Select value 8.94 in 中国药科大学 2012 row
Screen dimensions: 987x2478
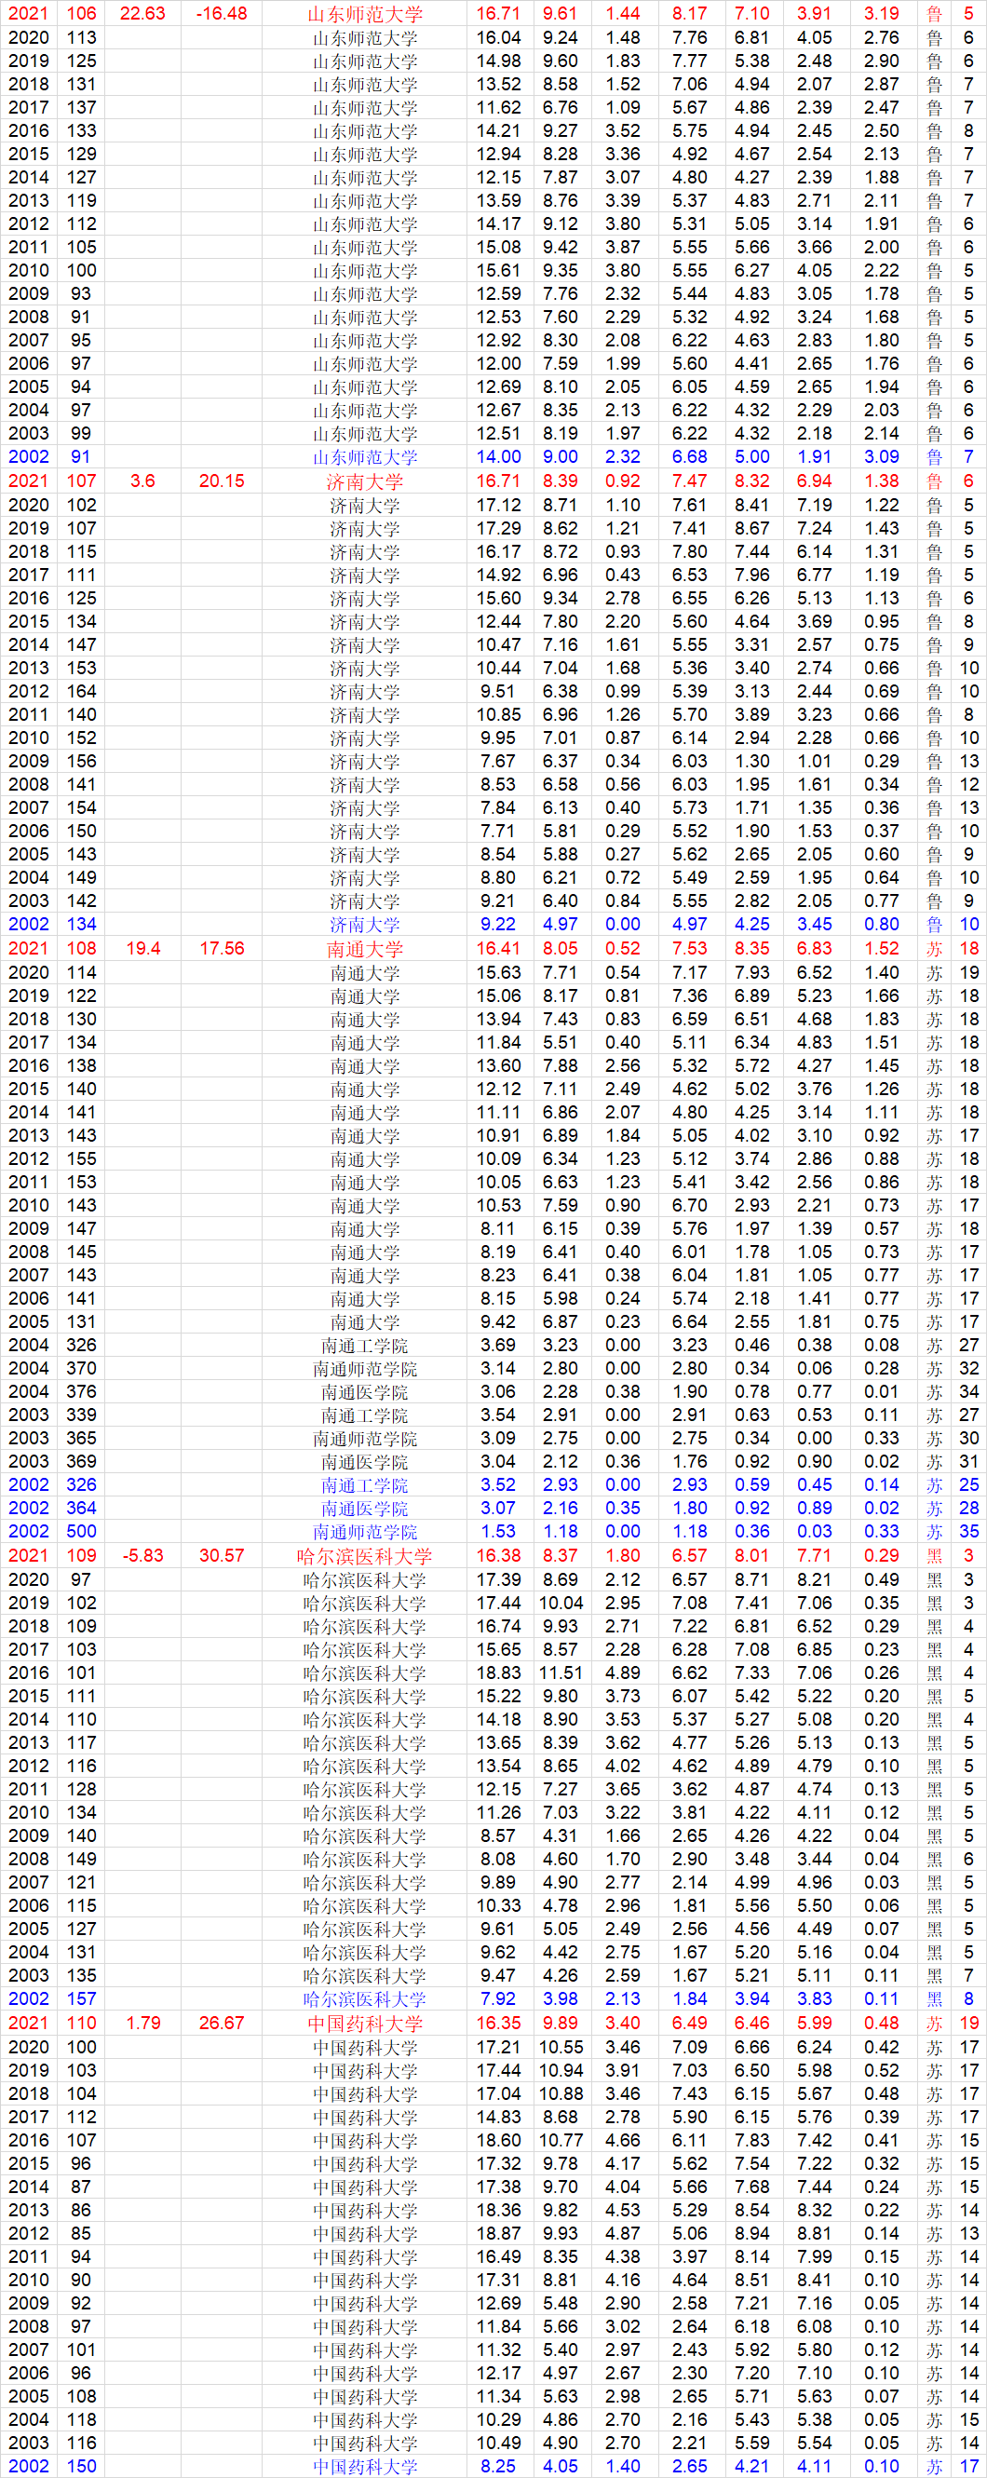click(752, 2233)
